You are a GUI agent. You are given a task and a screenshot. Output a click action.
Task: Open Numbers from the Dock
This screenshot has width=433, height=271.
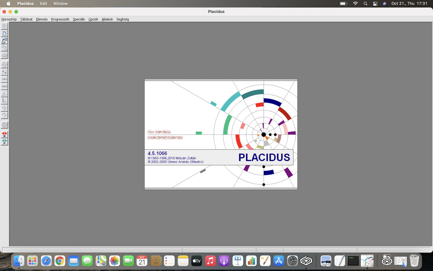pos(251,261)
